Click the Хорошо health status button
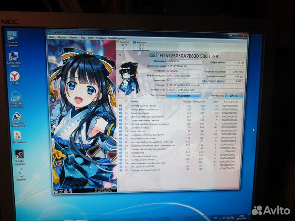 coord(184,95)
